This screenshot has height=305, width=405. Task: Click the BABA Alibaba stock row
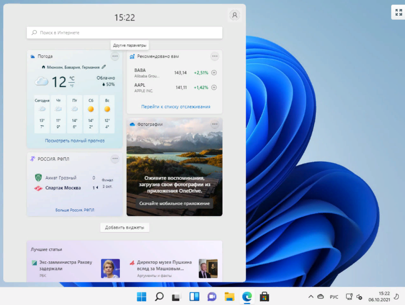[175, 73]
